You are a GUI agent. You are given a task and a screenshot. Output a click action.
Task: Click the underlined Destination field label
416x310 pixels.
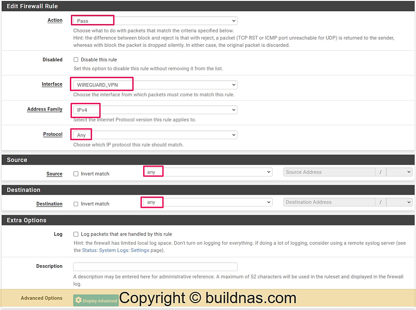pos(49,204)
